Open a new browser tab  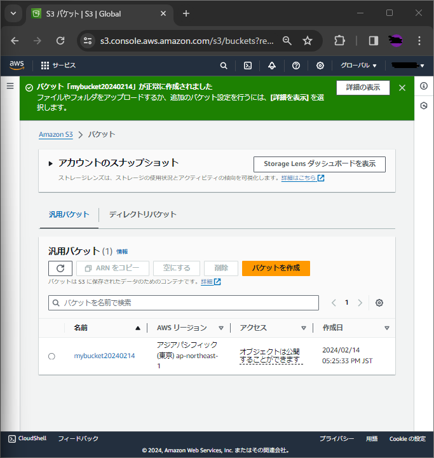[x=186, y=13]
